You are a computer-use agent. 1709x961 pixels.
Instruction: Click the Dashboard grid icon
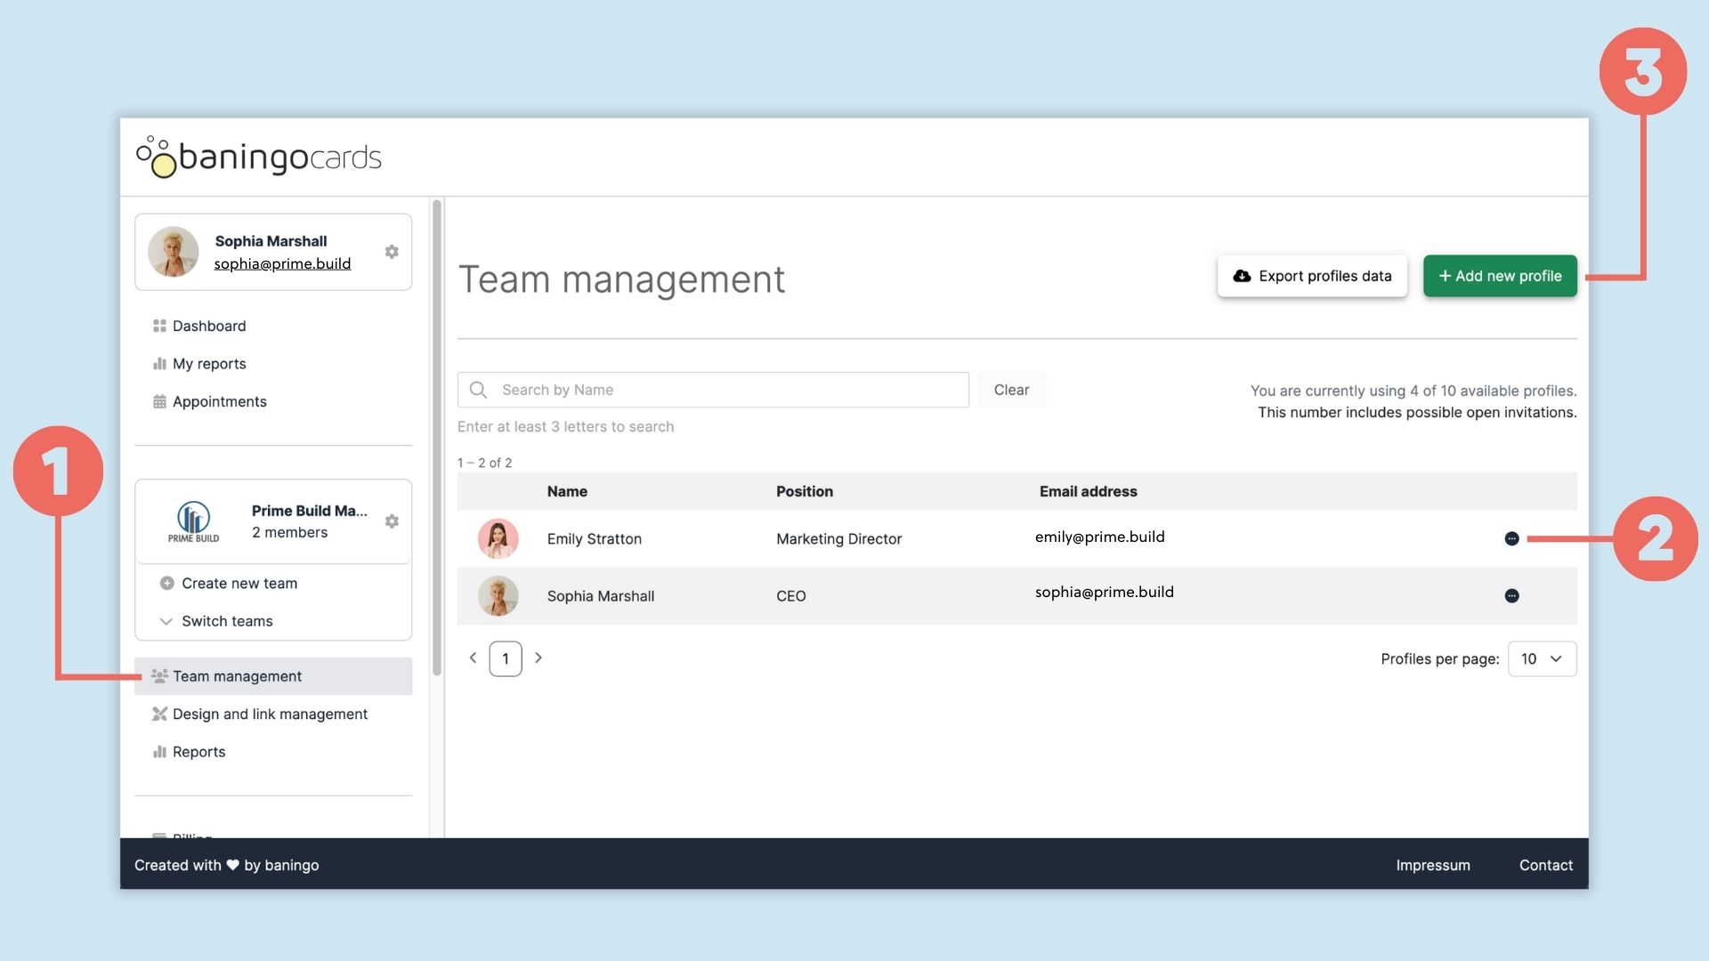(x=159, y=326)
